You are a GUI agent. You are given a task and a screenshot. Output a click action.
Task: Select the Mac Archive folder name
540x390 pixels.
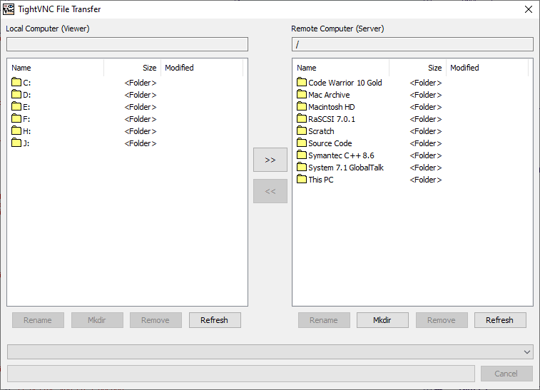coord(329,95)
